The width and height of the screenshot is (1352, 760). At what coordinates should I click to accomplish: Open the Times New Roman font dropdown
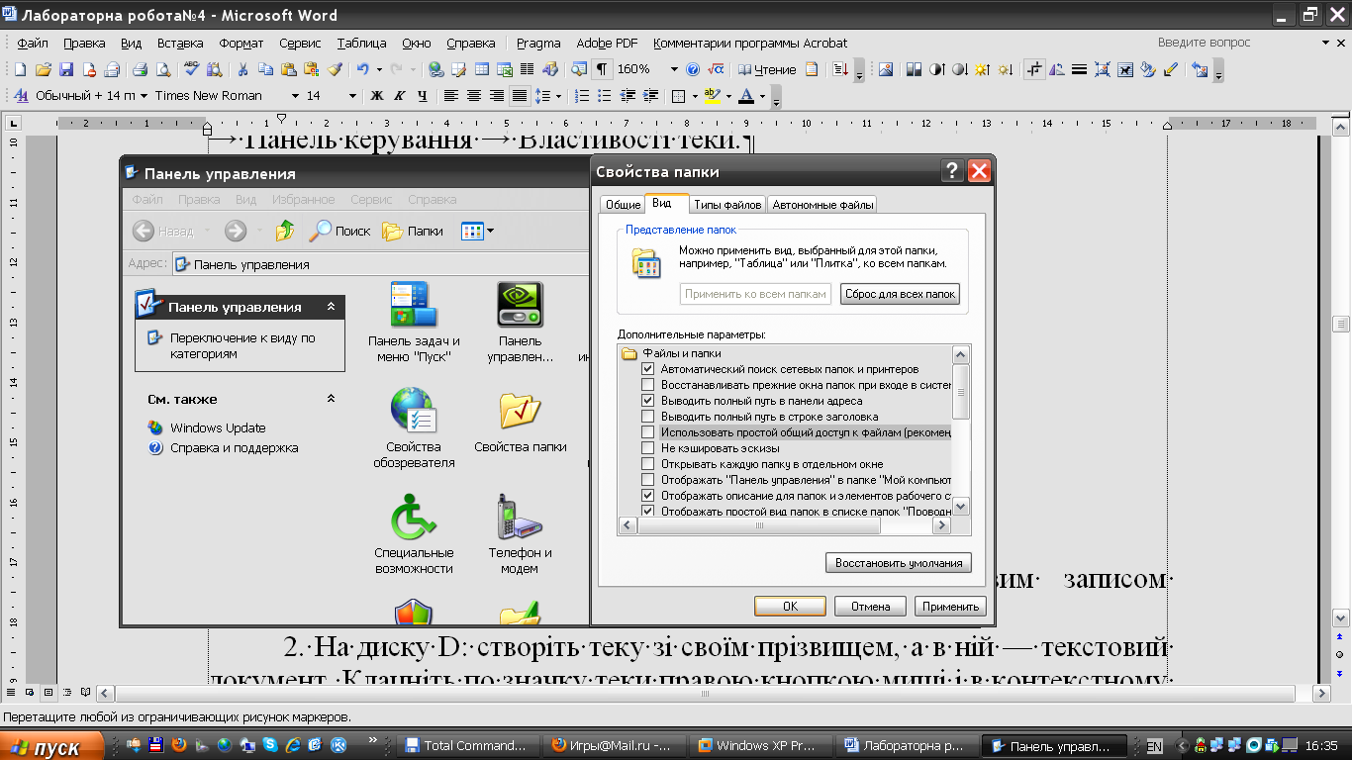pos(295,96)
